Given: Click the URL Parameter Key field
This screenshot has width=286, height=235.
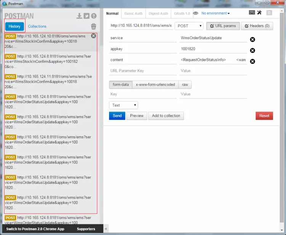Looking at the screenshot, I should point(143,71).
